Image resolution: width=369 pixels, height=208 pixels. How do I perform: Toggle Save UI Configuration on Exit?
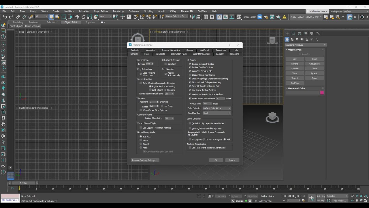pos(190,86)
